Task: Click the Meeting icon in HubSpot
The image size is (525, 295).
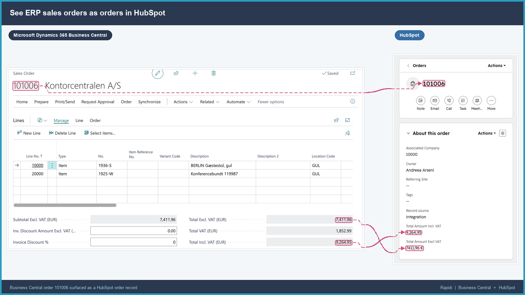Action: pyautogui.click(x=477, y=101)
